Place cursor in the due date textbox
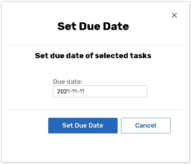Viewport: 191px width, 164px height. tap(100, 91)
